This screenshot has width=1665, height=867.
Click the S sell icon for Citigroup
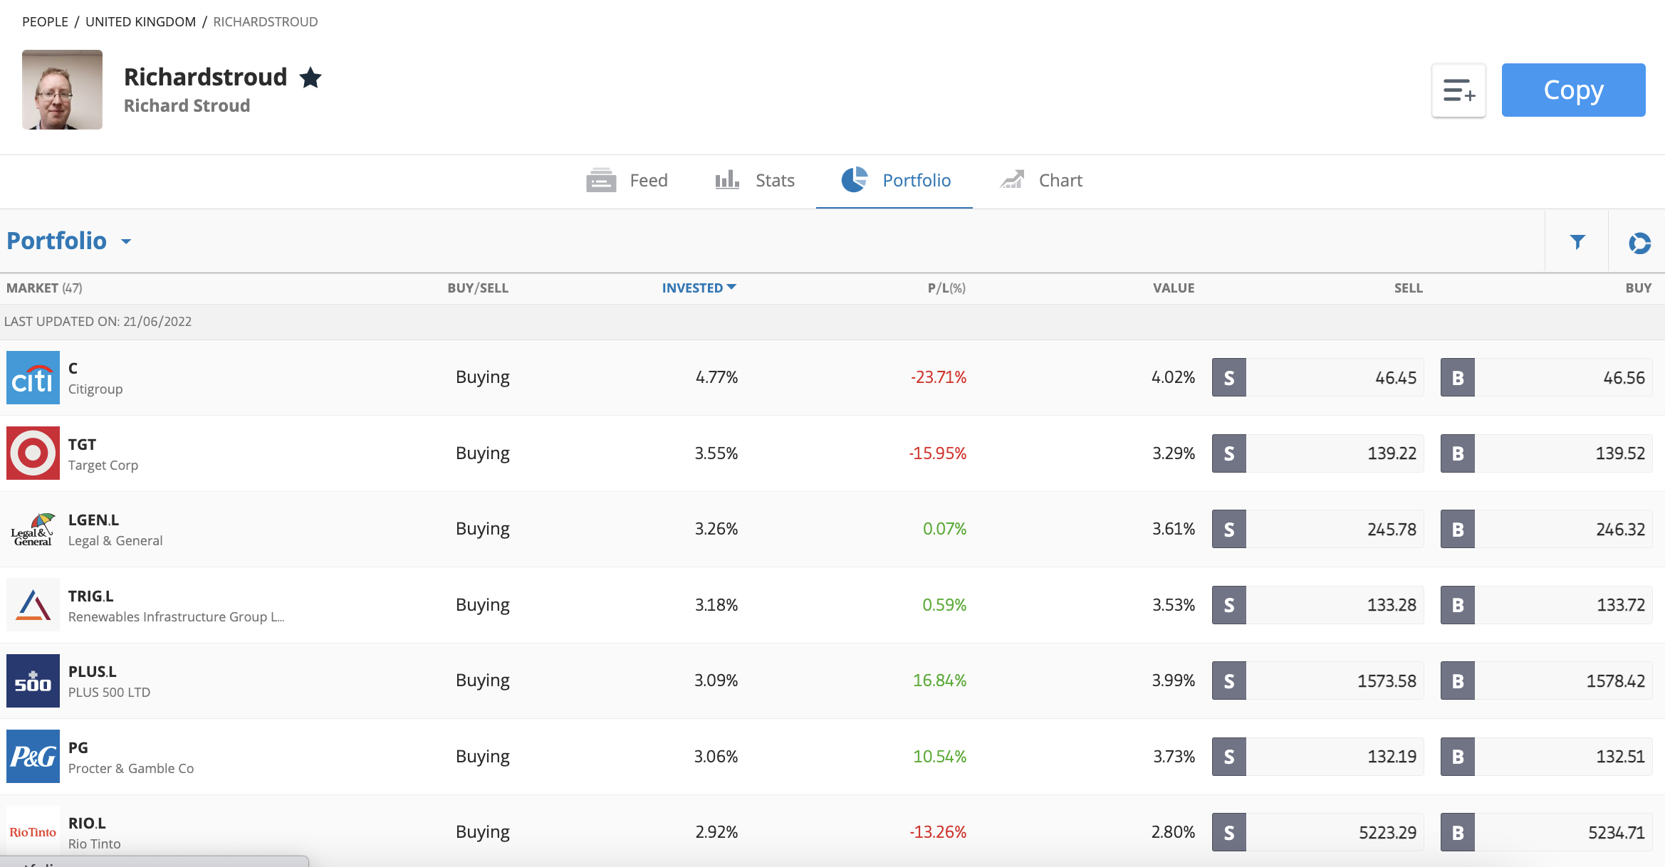pyautogui.click(x=1229, y=377)
